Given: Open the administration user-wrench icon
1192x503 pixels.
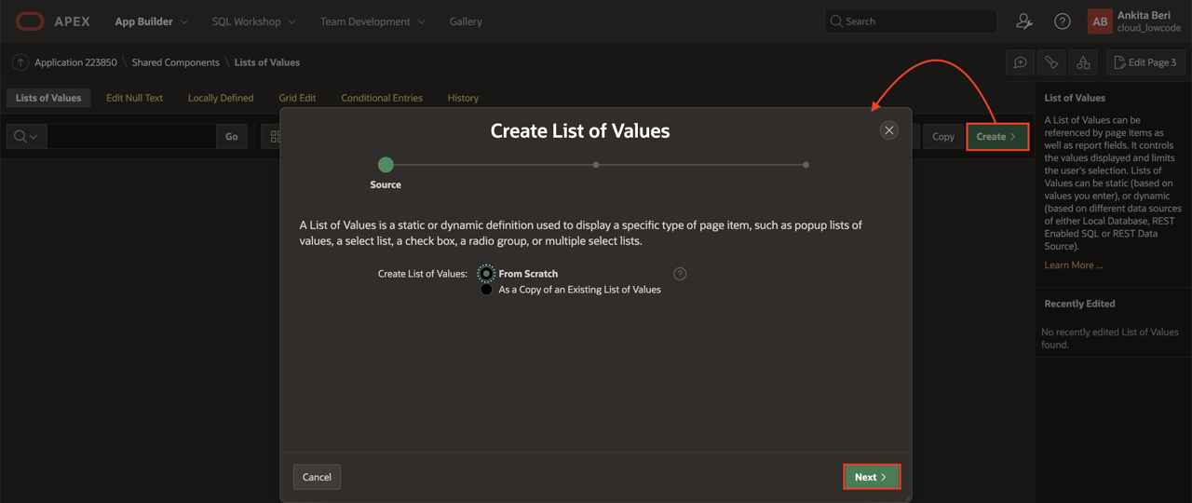Looking at the screenshot, I should point(1024,21).
